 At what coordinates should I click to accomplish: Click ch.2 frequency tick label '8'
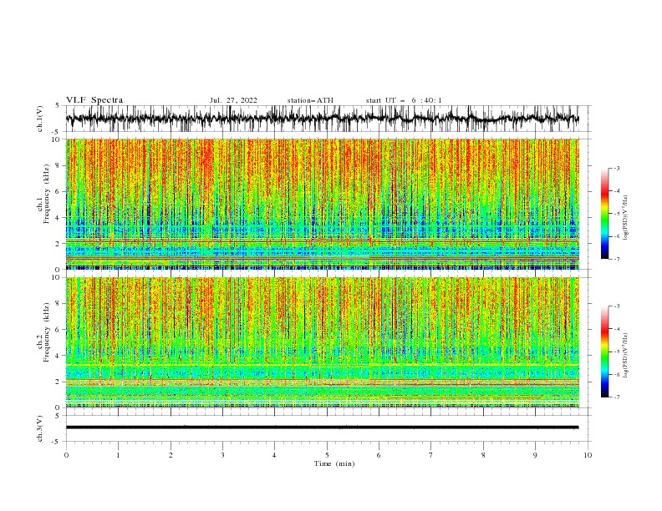58,304
